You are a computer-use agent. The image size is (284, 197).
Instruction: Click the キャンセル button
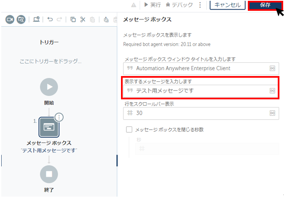pos(227,5)
